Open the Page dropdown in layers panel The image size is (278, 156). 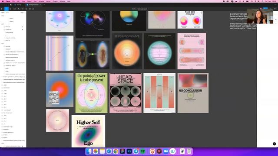point(22,13)
